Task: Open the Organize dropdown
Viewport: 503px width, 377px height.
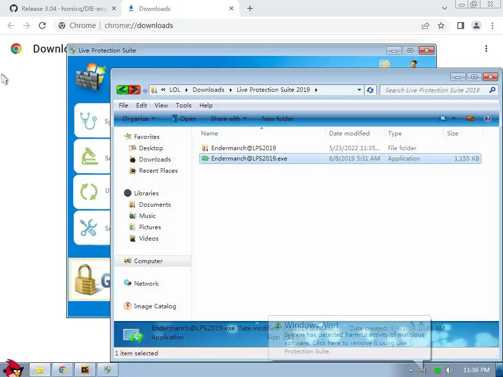Action: pos(139,119)
